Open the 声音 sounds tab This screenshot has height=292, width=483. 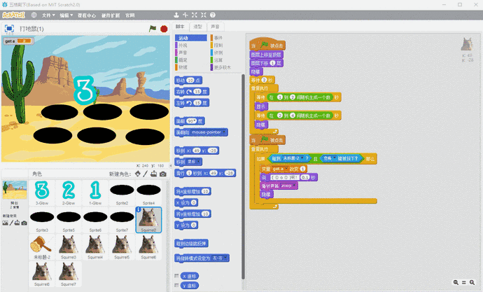[x=215, y=26]
